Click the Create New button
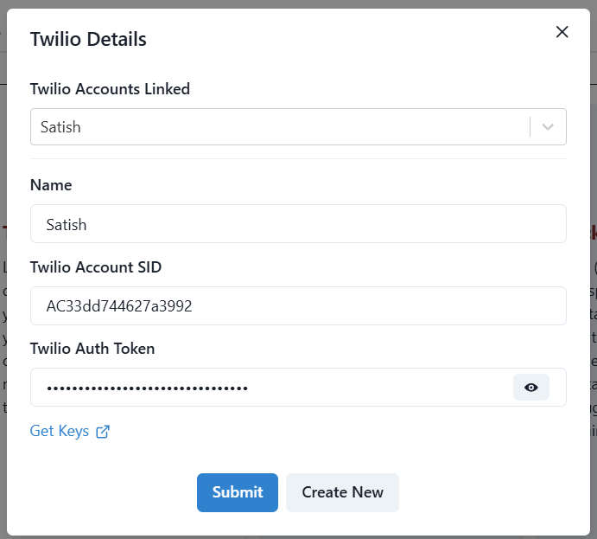Viewport: 597px width, 539px height. [x=342, y=492]
